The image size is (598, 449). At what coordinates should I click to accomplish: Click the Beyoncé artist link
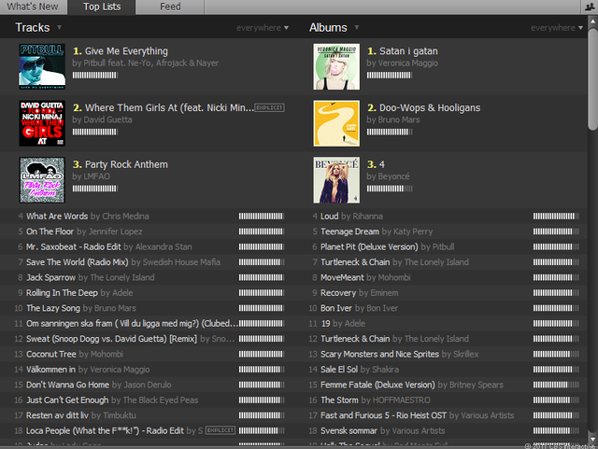tap(393, 176)
